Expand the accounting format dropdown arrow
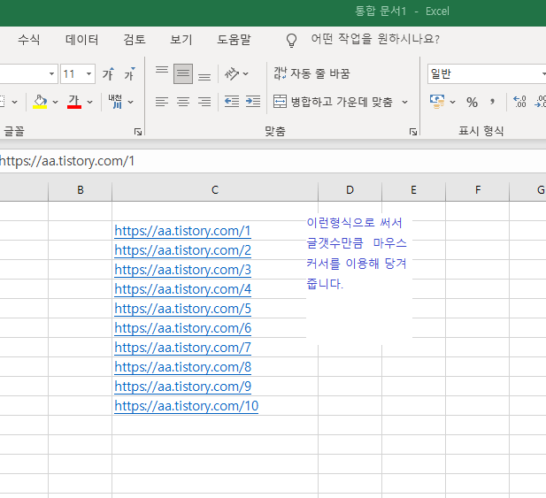Screen dimensions: 546x498 click(x=452, y=102)
